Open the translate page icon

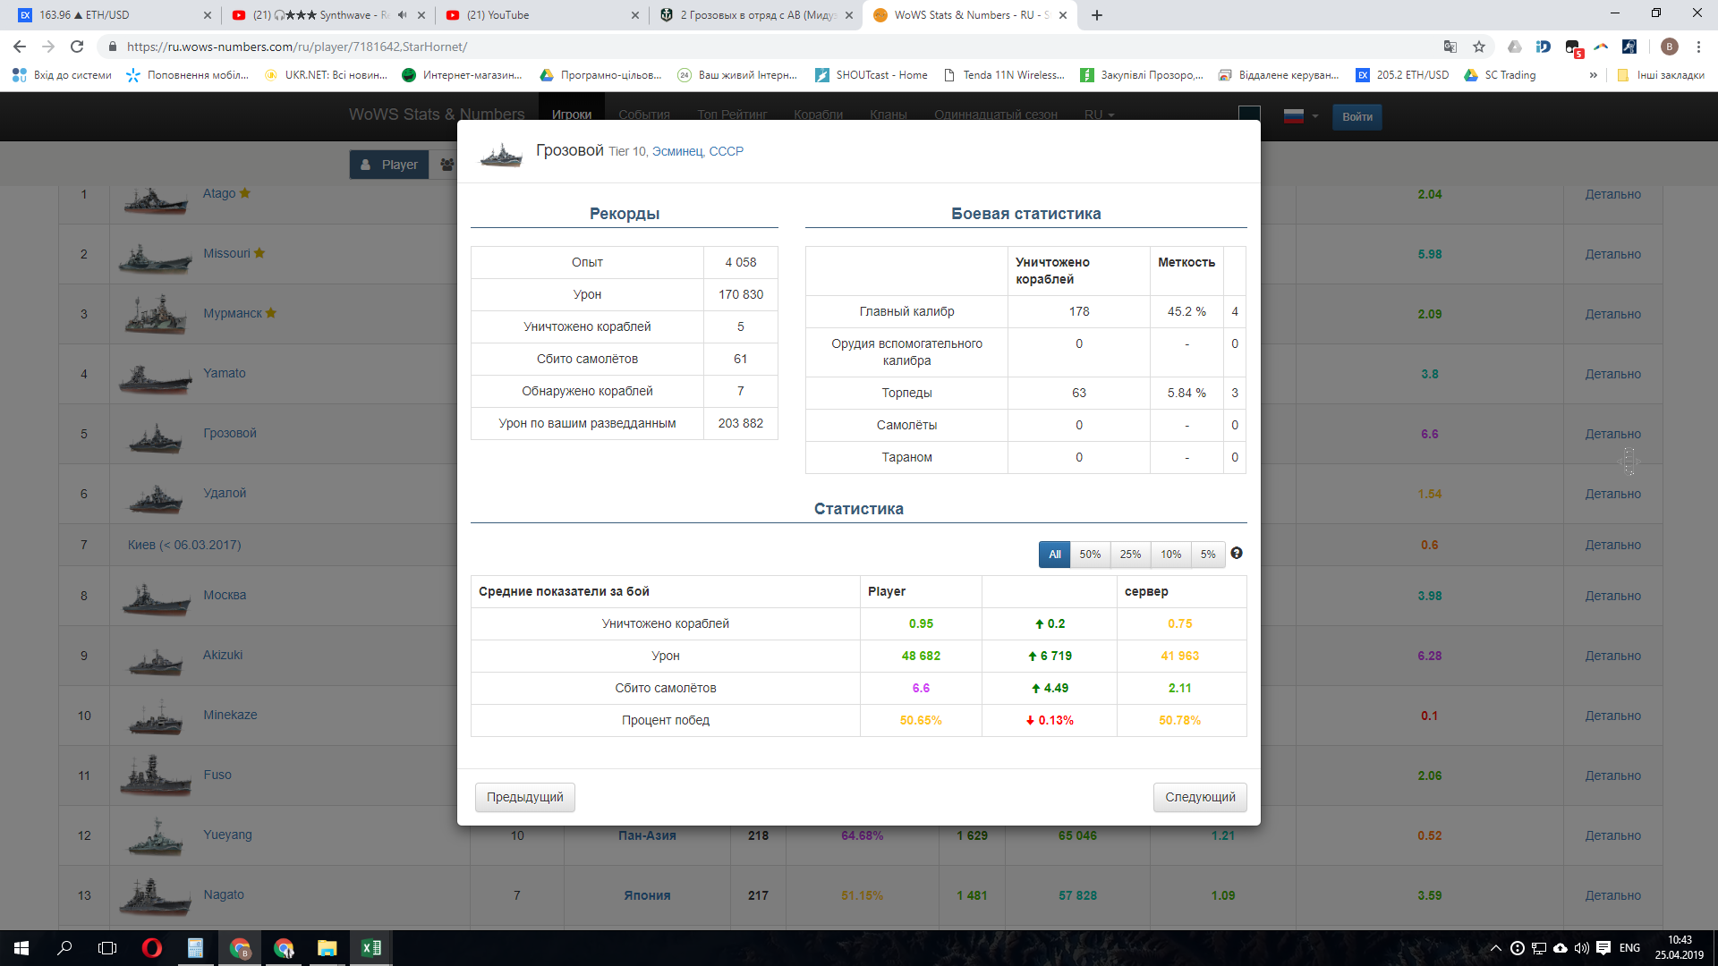click(x=1450, y=47)
